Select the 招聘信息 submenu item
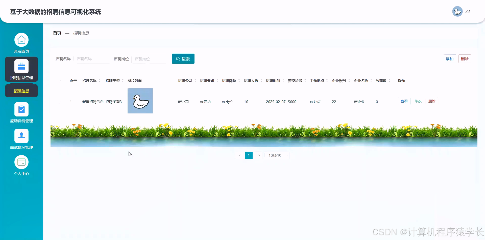The height and width of the screenshot is (240, 485). click(21, 91)
